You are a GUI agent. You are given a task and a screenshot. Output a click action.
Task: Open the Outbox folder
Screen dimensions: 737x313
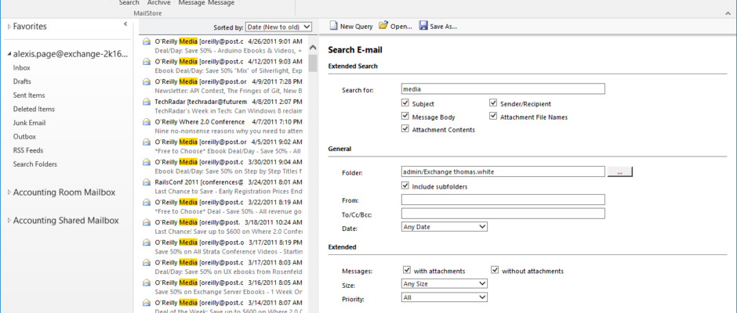tap(24, 137)
